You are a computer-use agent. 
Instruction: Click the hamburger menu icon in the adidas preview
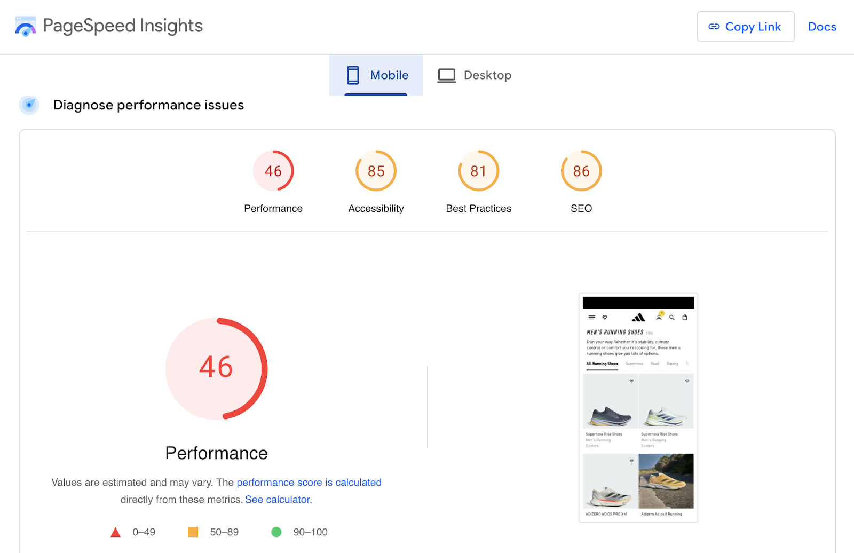(x=591, y=317)
